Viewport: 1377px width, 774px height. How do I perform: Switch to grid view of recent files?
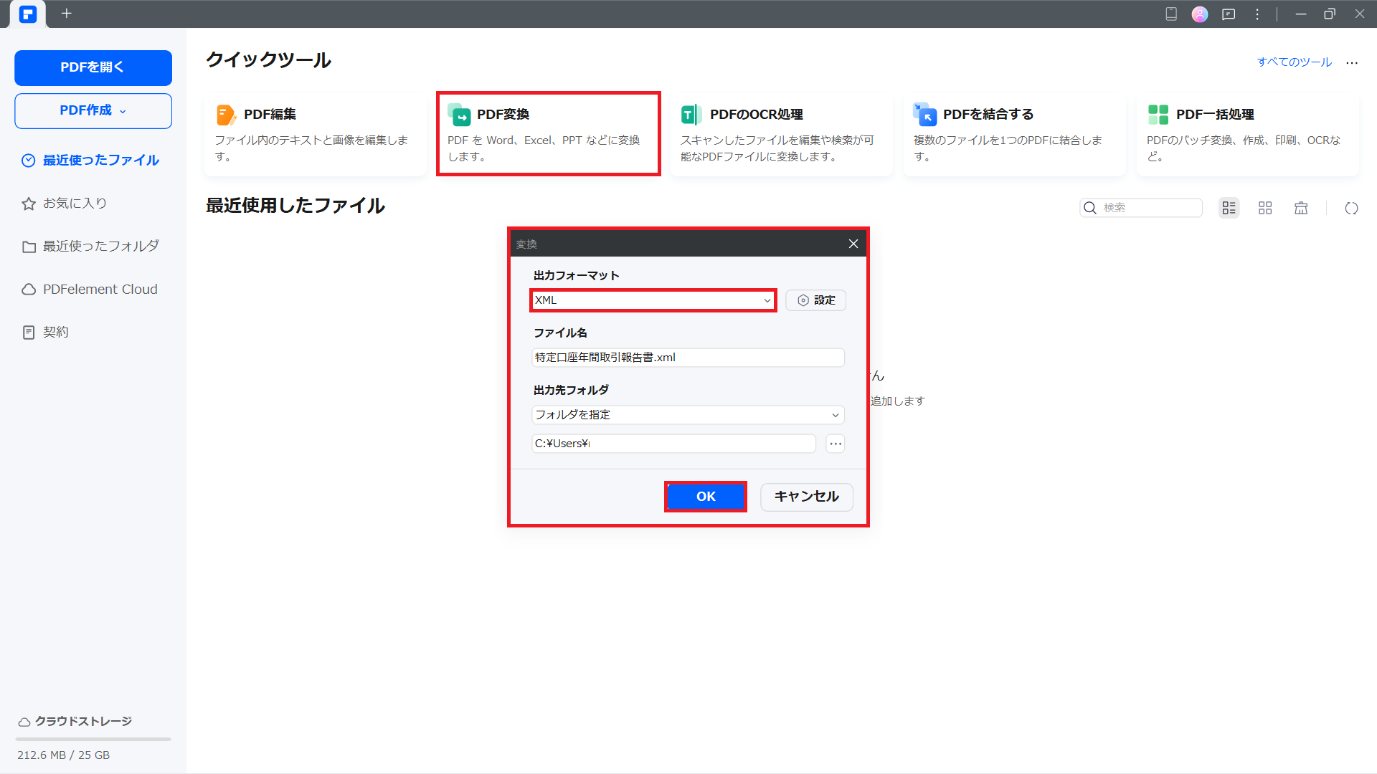click(x=1265, y=208)
